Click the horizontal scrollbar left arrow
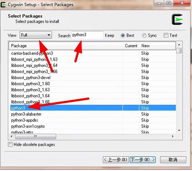This screenshot has height=171, width=192. 11,136
